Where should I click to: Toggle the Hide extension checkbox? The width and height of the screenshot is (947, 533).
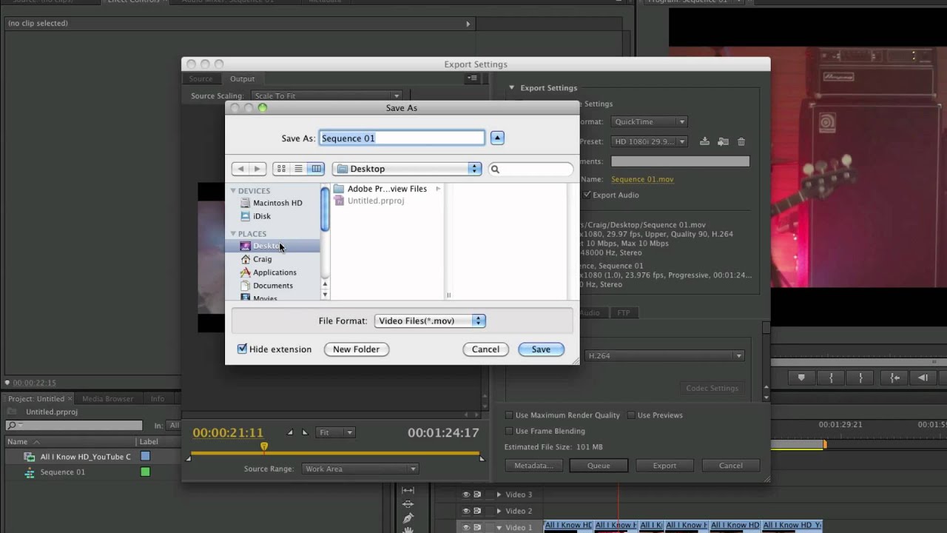coord(242,349)
